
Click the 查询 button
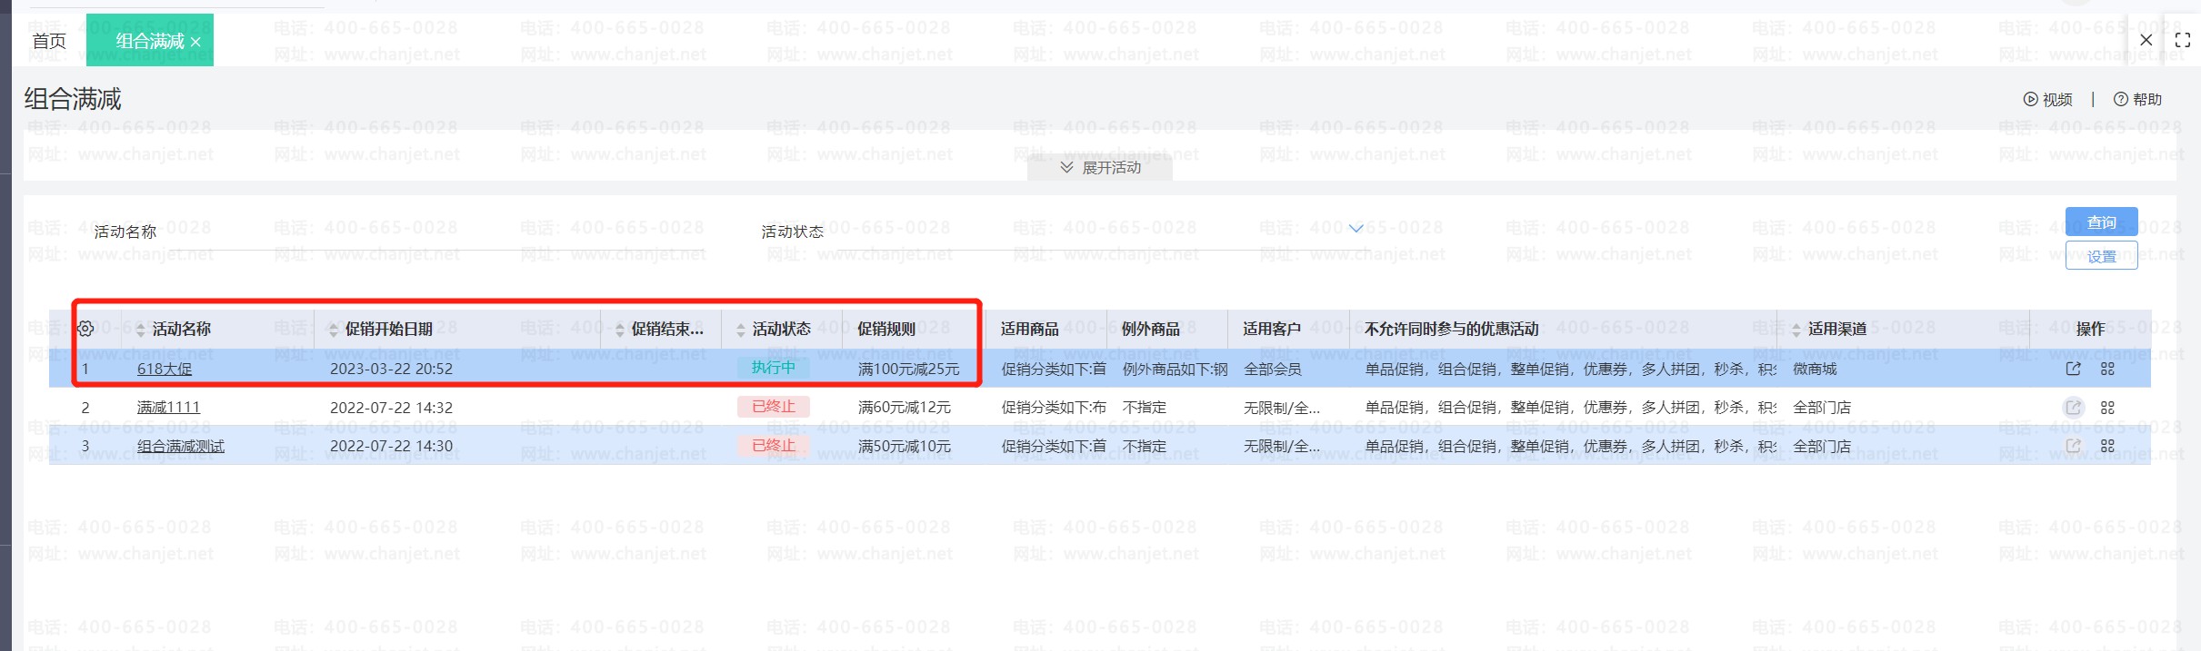2101,222
